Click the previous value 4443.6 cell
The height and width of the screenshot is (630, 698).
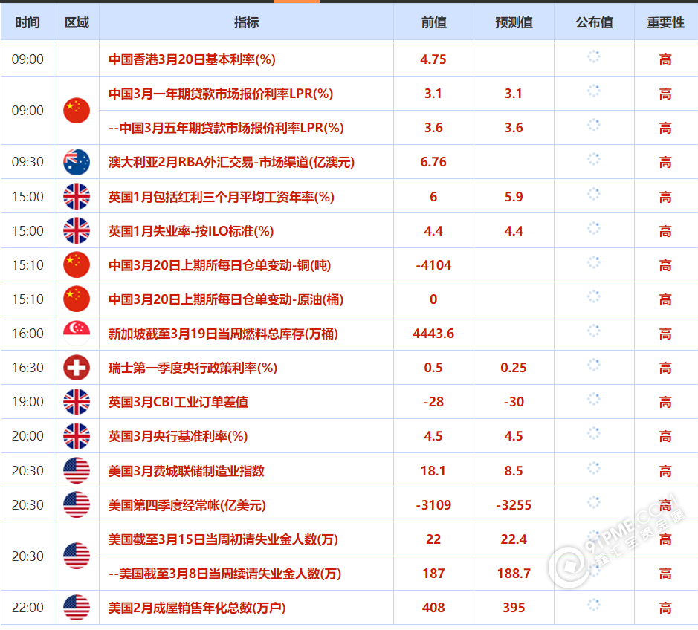click(x=433, y=334)
